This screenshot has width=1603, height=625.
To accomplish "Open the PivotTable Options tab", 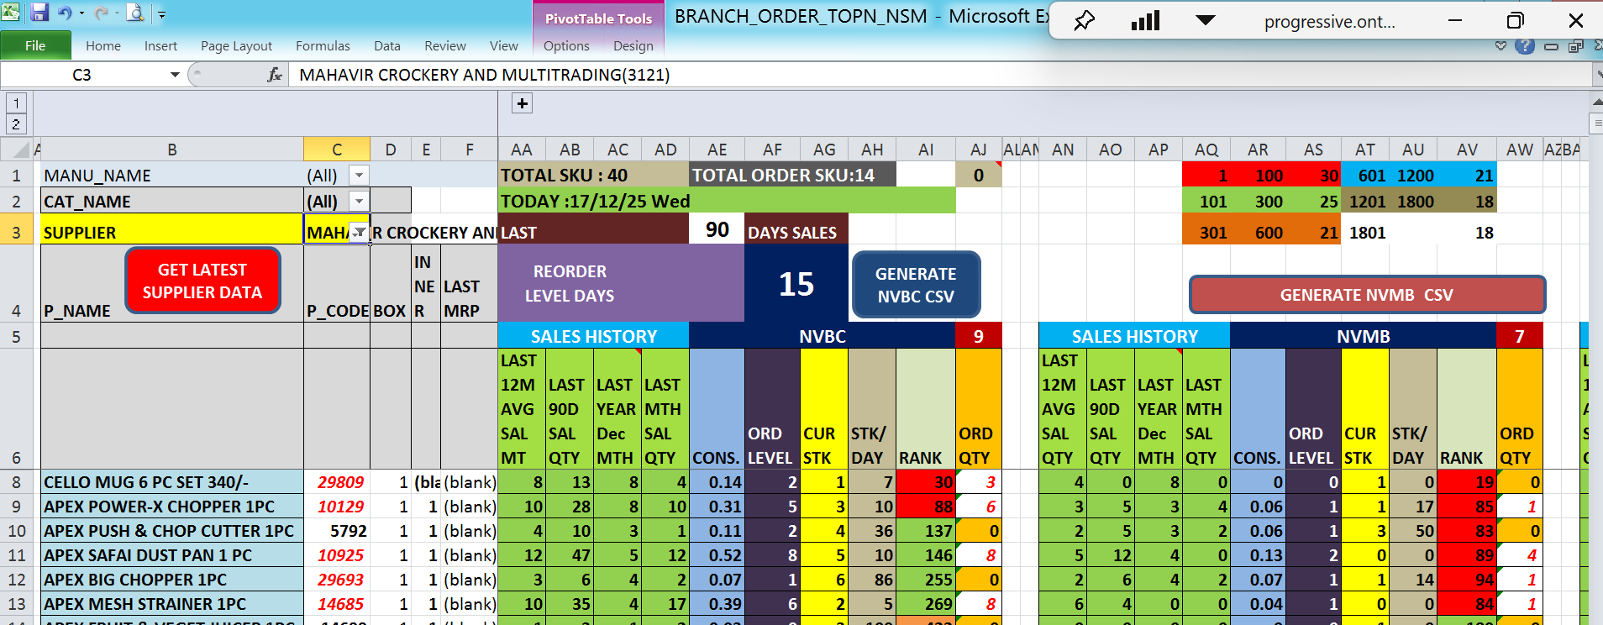I will click(x=566, y=46).
